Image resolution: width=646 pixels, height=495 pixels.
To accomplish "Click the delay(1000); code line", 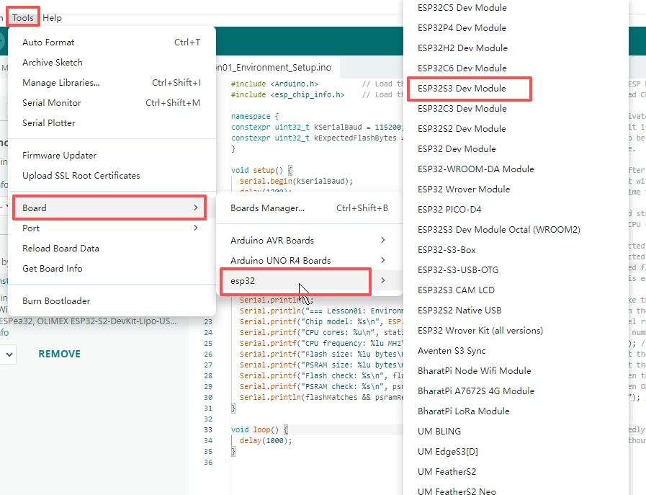I will [x=266, y=440].
